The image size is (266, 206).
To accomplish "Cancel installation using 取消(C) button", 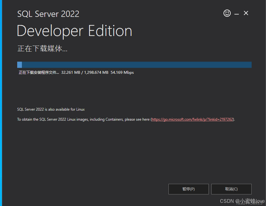I will tap(231, 189).
